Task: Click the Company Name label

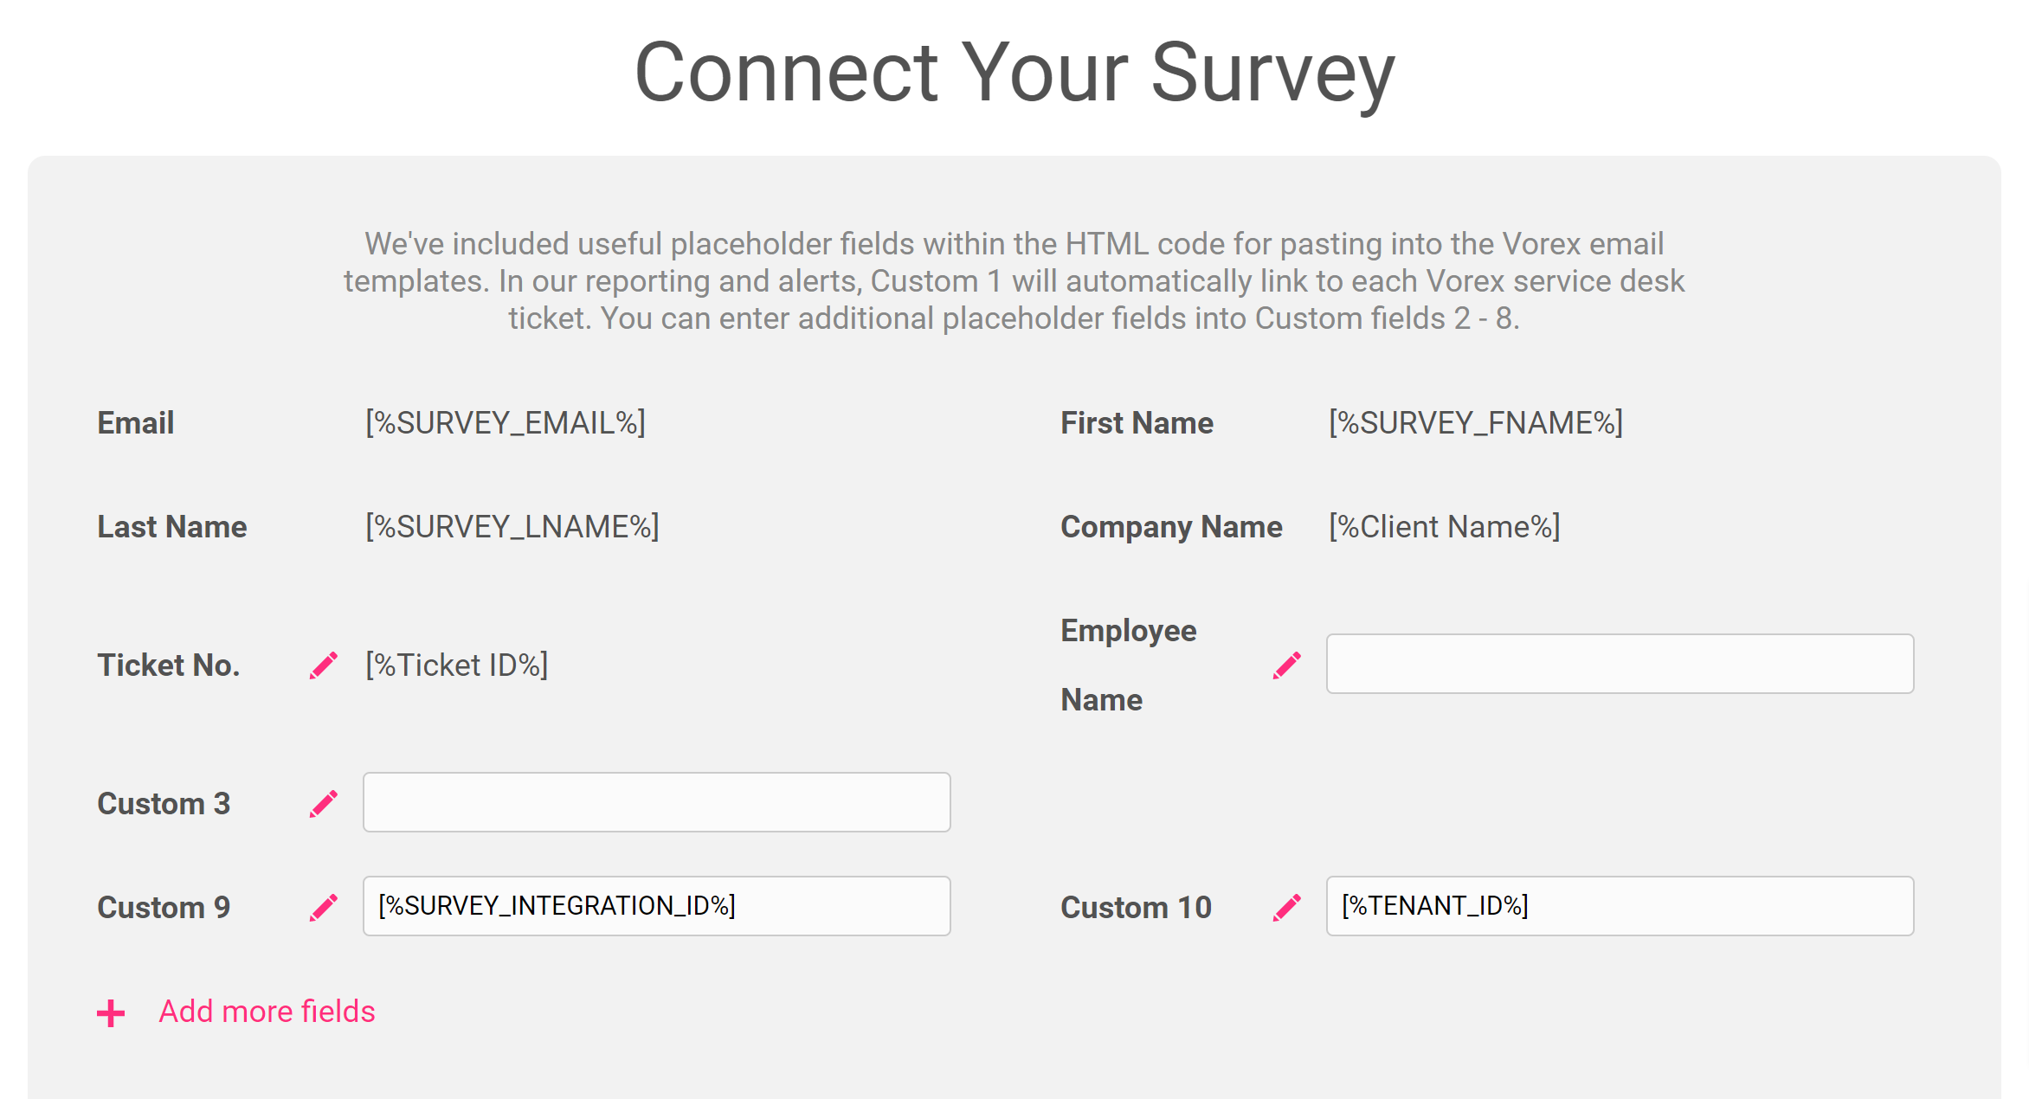Action: pyautogui.click(x=1171, y=527)
